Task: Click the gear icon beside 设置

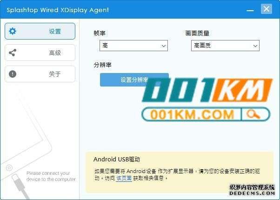Action: click(13, 31)
